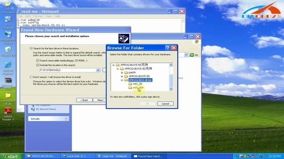Viewport: 284px width, 159px height.
Task: Collapse the XPROG-BOX driver folder node
Action: click(x=122, y=80)
